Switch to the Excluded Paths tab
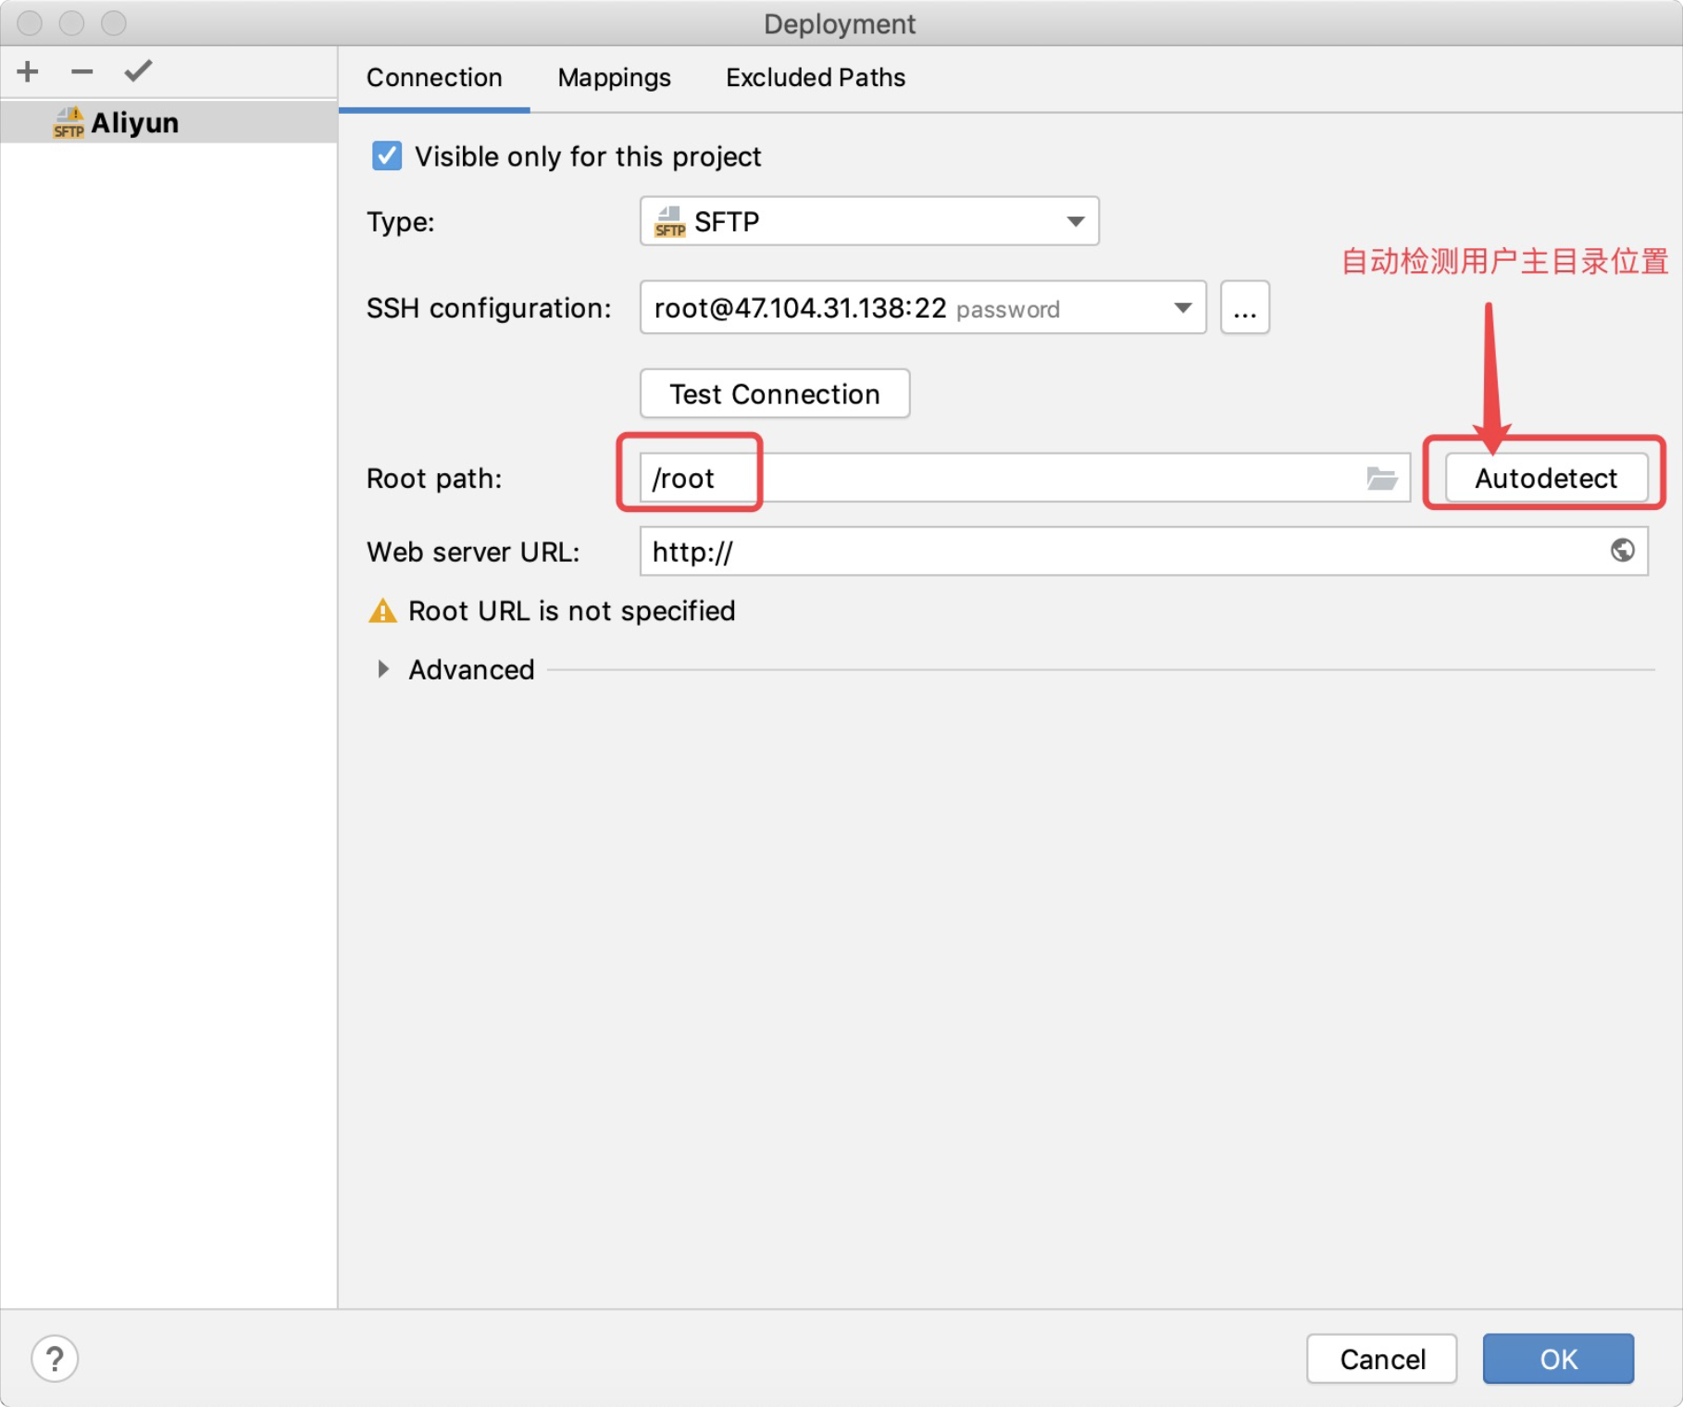This screenshot has width=1683, height=1407. tap(816, 78)
